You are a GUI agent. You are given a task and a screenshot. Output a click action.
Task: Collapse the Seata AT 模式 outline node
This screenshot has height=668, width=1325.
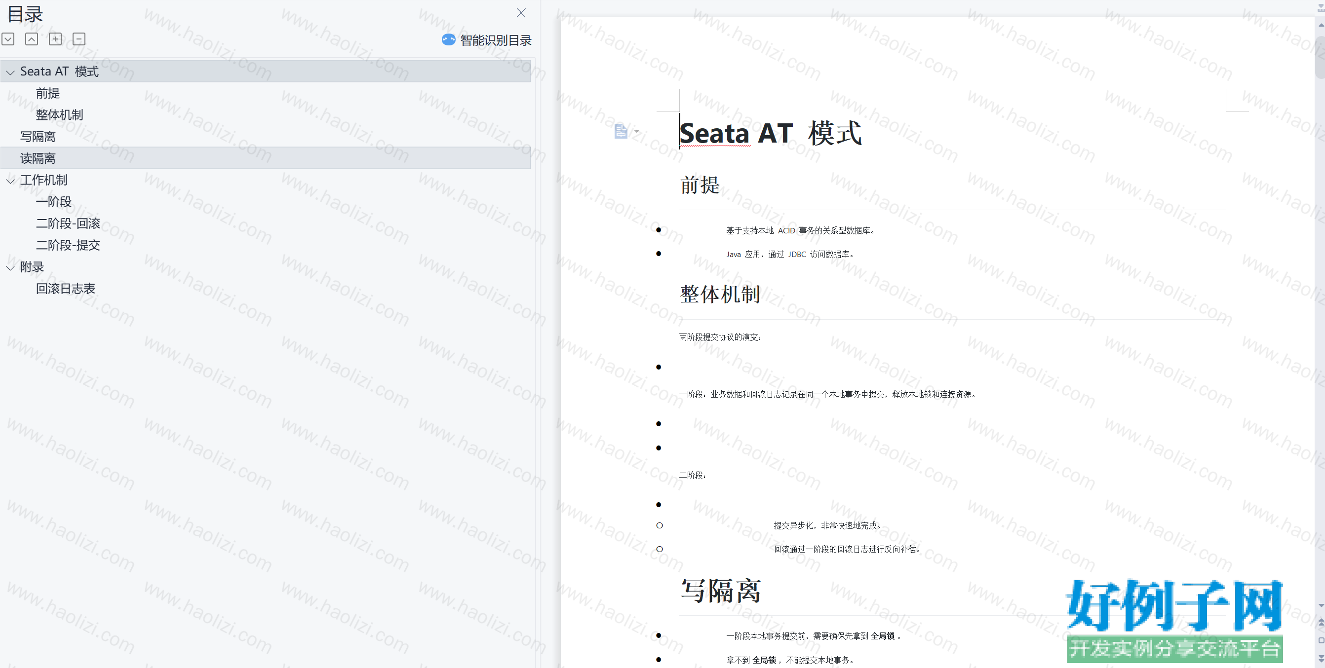[10, 73]
